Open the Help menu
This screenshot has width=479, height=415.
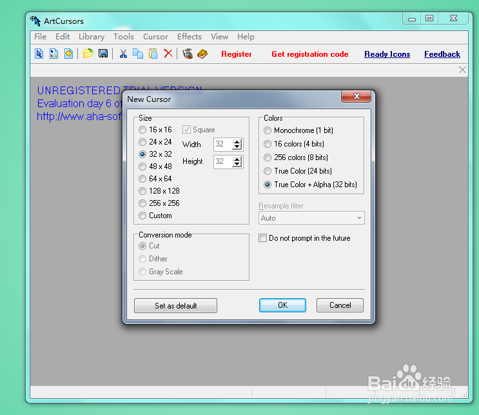click(x=246, y=37)
